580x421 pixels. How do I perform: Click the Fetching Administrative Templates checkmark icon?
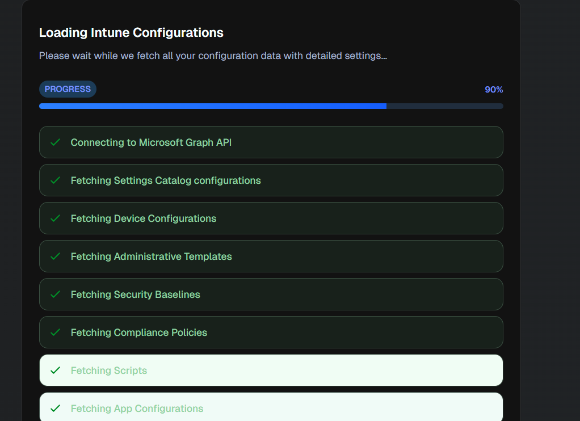[55, 256]
